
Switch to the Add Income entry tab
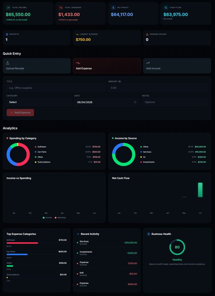pyautogui.click(x=177, y=66)
